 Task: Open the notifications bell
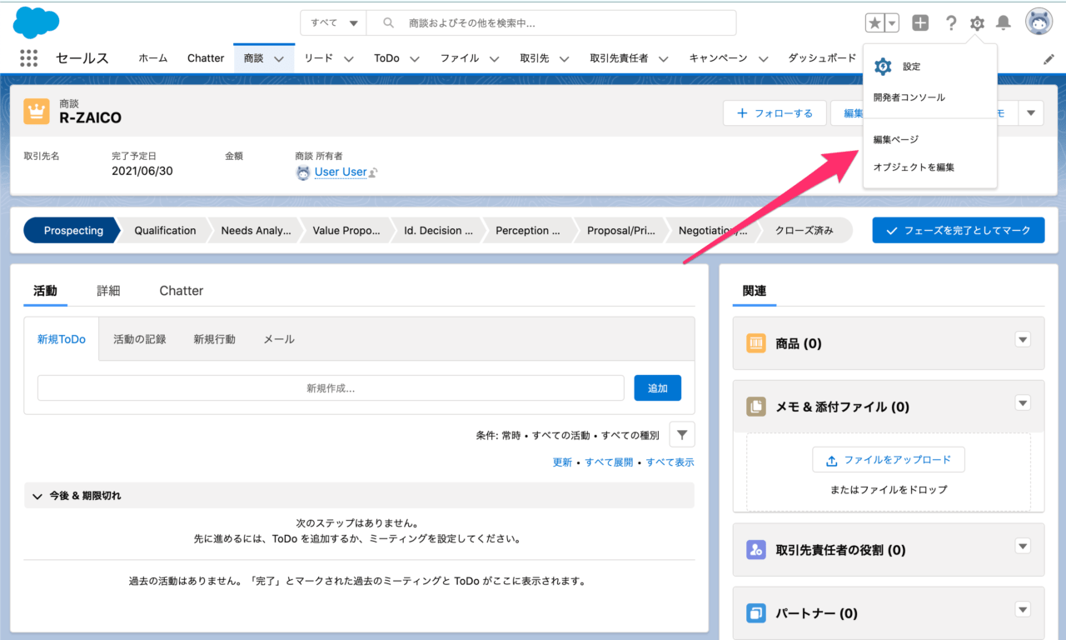pos(1004,23)
